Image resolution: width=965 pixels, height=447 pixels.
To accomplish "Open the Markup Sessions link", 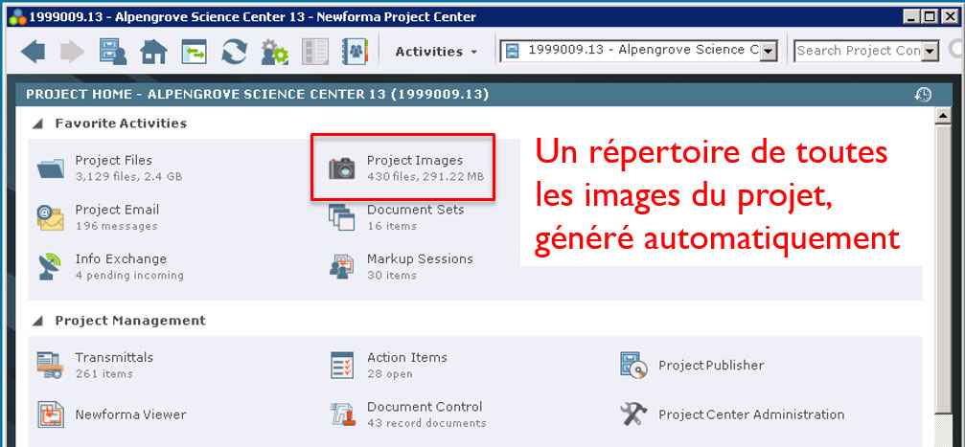I will pyautogui.click(x=420, y=258).
